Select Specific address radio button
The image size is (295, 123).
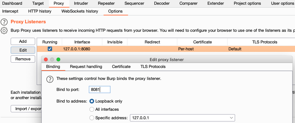click(x=92, y=118)
